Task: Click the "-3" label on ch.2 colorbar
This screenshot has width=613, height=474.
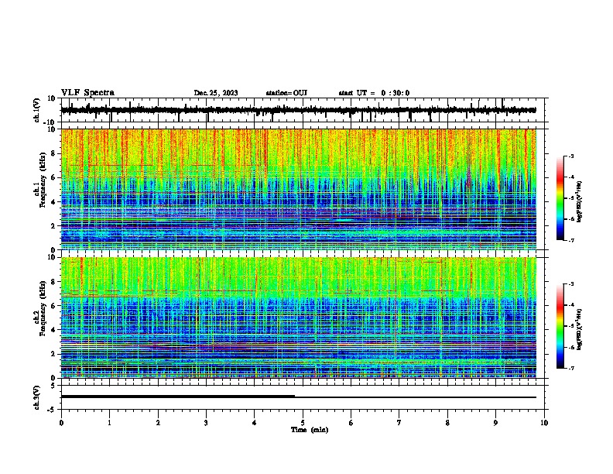Action: pyautogui.click(x=571, y=284)
